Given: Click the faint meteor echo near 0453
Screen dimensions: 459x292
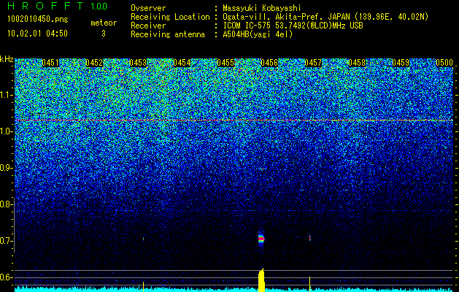Looking at the screenshot, I should click(x=143, y=239).
